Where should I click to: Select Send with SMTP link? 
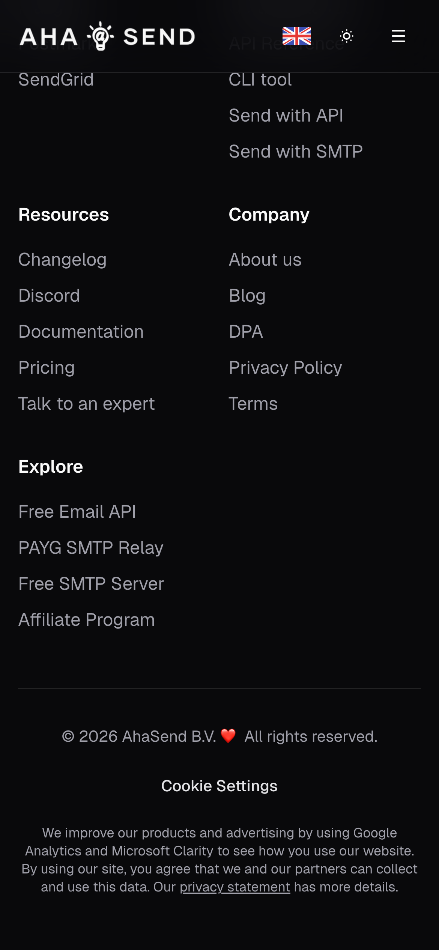296,152
